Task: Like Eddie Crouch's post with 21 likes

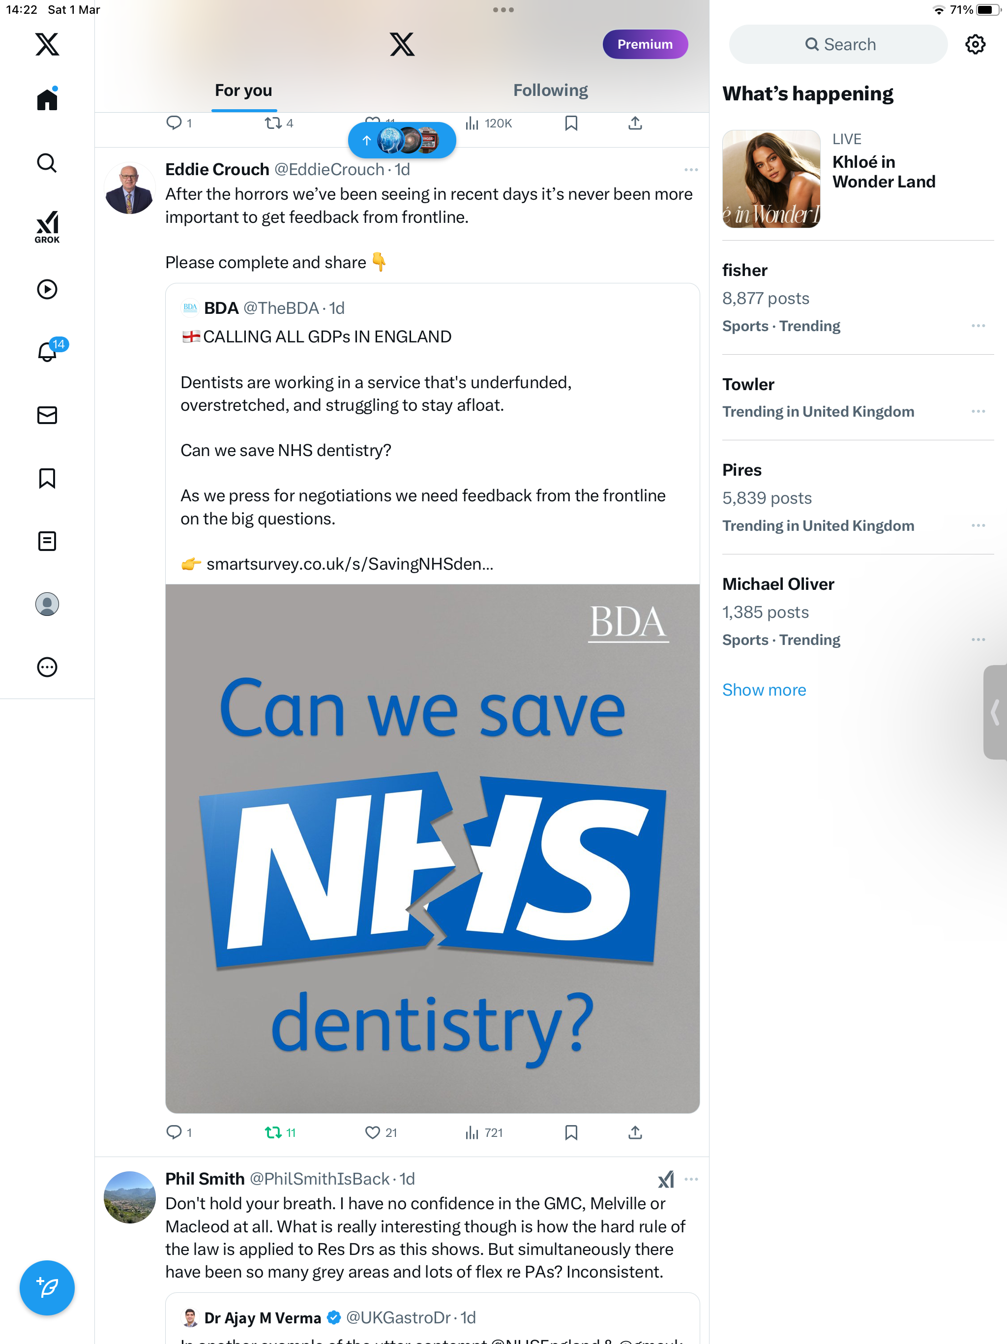Action: (x=381, y=1132)
